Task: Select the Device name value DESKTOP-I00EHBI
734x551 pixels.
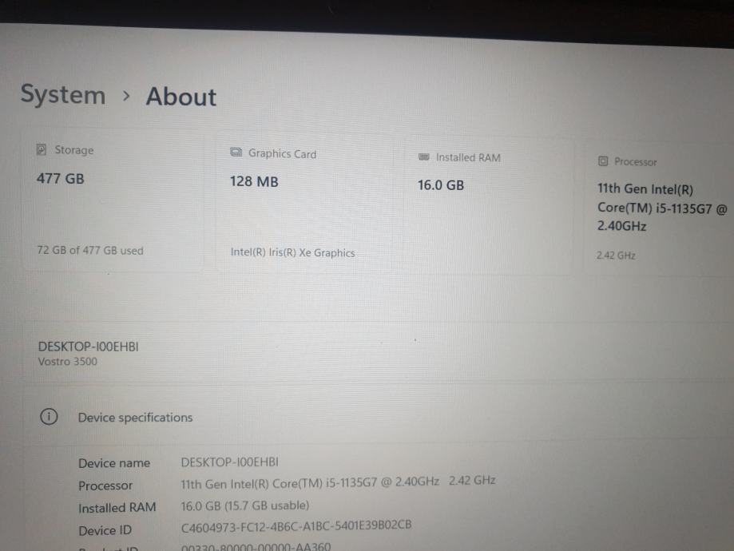Action: pyautogui.click(x=229, y=462)
